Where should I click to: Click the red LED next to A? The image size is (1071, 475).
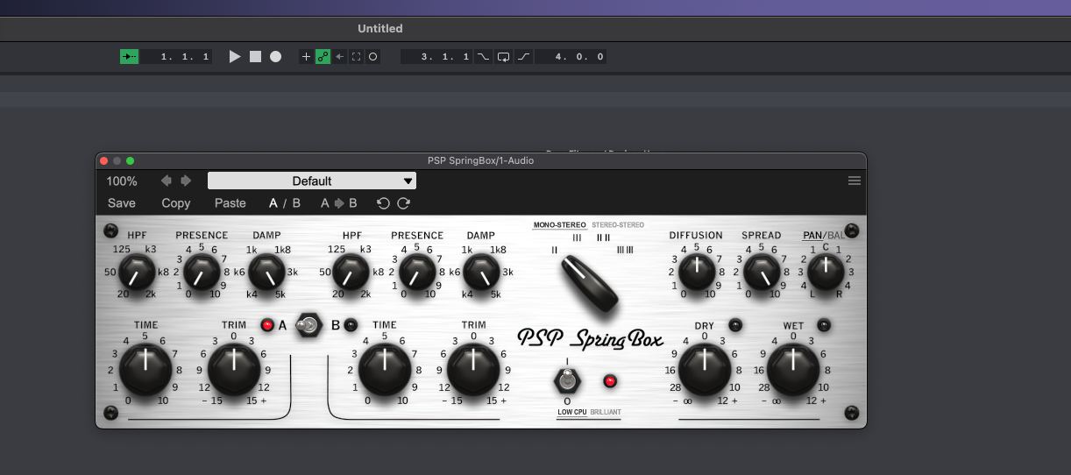pos(267,325)
